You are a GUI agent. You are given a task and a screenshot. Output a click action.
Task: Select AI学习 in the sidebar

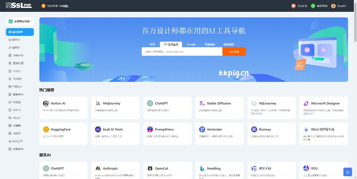pyautogui.click(x=15, y=110)
